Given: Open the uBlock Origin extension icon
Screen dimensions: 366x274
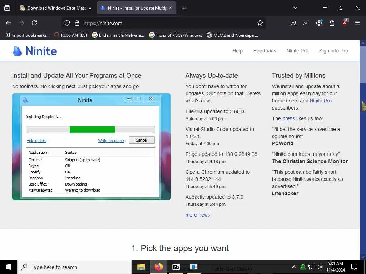Looking at the screenshot, I should coord(345,22).
